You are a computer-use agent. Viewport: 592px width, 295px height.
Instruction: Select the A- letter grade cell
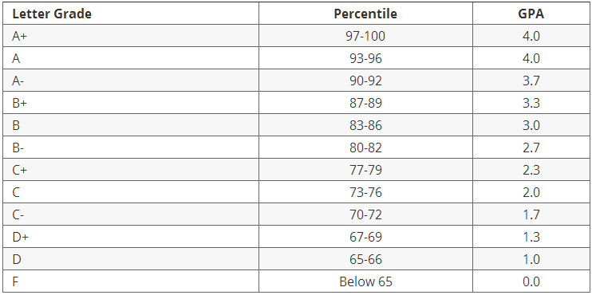pyautogui.click(x=131, y=81)
